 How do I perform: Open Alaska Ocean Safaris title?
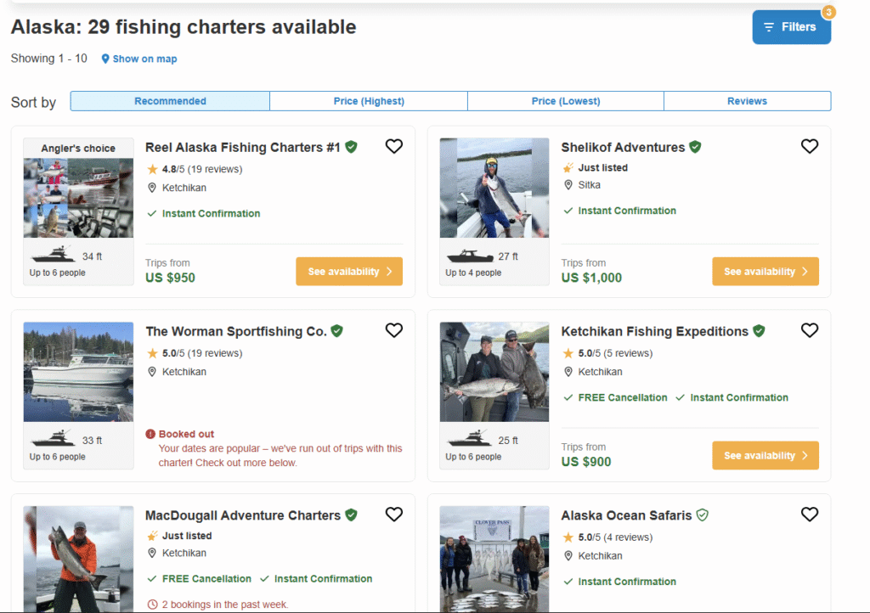point(626,515)
